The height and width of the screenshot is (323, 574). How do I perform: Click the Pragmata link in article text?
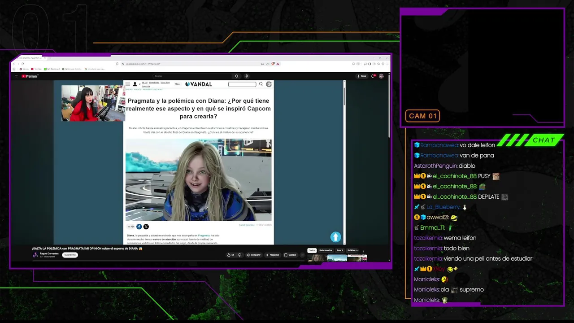[204, 236]
